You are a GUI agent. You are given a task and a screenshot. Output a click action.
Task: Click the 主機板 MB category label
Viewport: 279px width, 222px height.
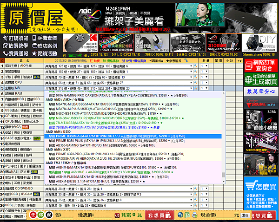tap(13, 88)
